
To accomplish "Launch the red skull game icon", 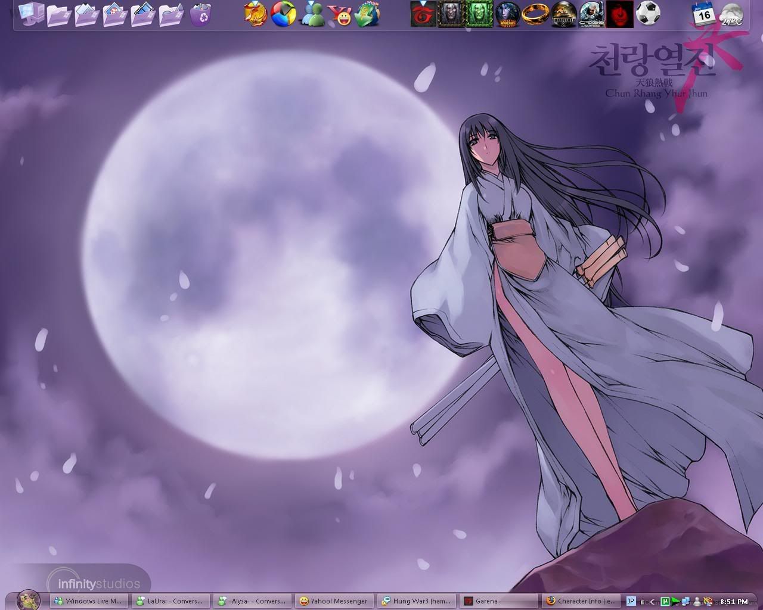I will 620,14.
